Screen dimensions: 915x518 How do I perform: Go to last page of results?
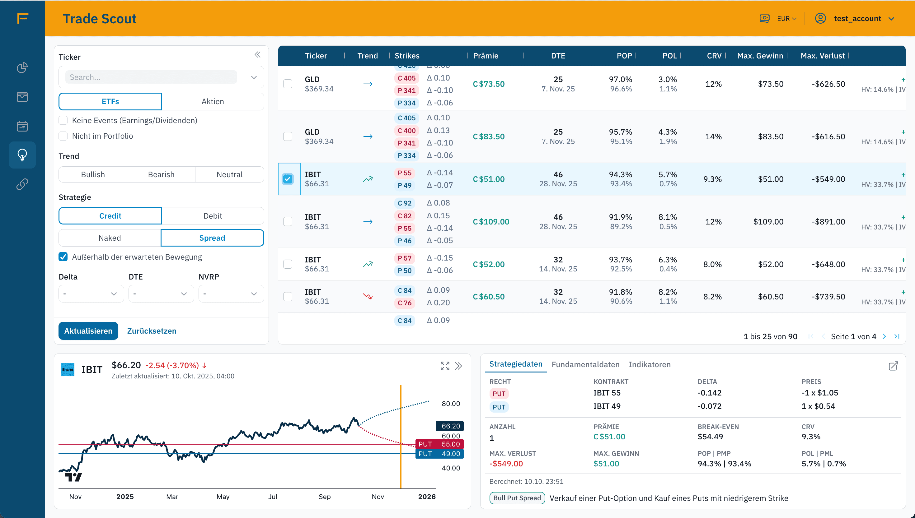897,336
